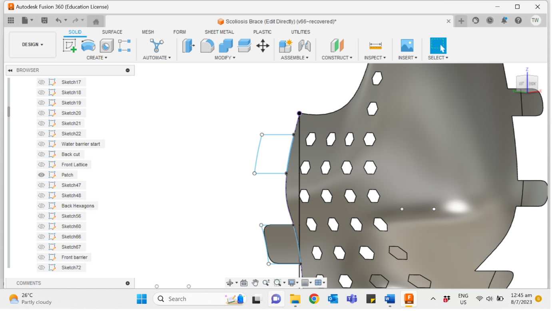Select the Joint tool icon
This screenshot has width=552, height=311.
pos(305,46)
